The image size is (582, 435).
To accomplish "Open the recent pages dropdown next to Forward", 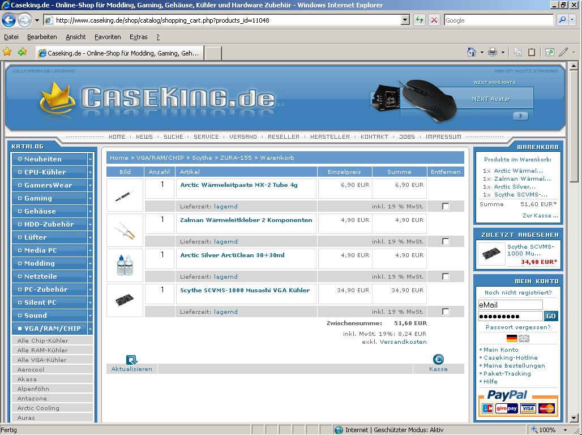I will click(37, 20).
